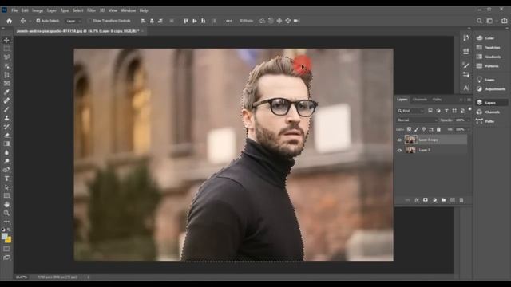The image size is (511, 287).
Task: Open the Swatches panel button
Action: [x=488, y=48]
